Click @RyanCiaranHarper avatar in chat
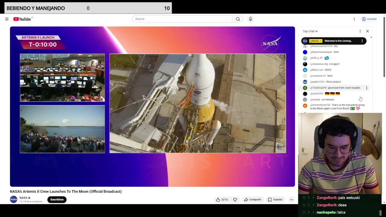Screen dimensions: 386x217 click(305, 52)
